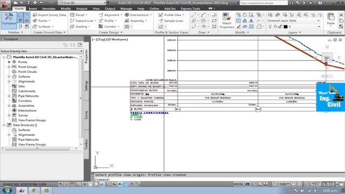This screenshot has height=194, width=345.
Task: Expand the Create Ground Data panel
Action: coord(49,32)
